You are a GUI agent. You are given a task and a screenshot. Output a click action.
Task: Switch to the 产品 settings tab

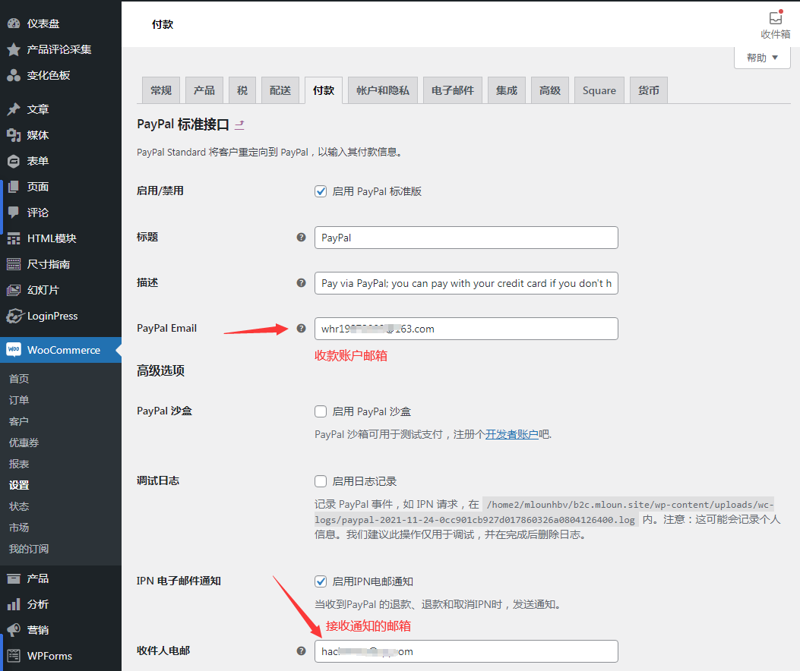(204, 90)
